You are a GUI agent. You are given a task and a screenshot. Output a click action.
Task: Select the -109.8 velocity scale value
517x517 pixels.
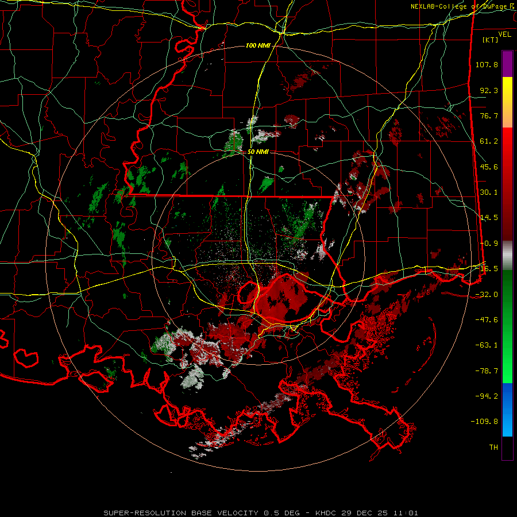coord(484,422)
